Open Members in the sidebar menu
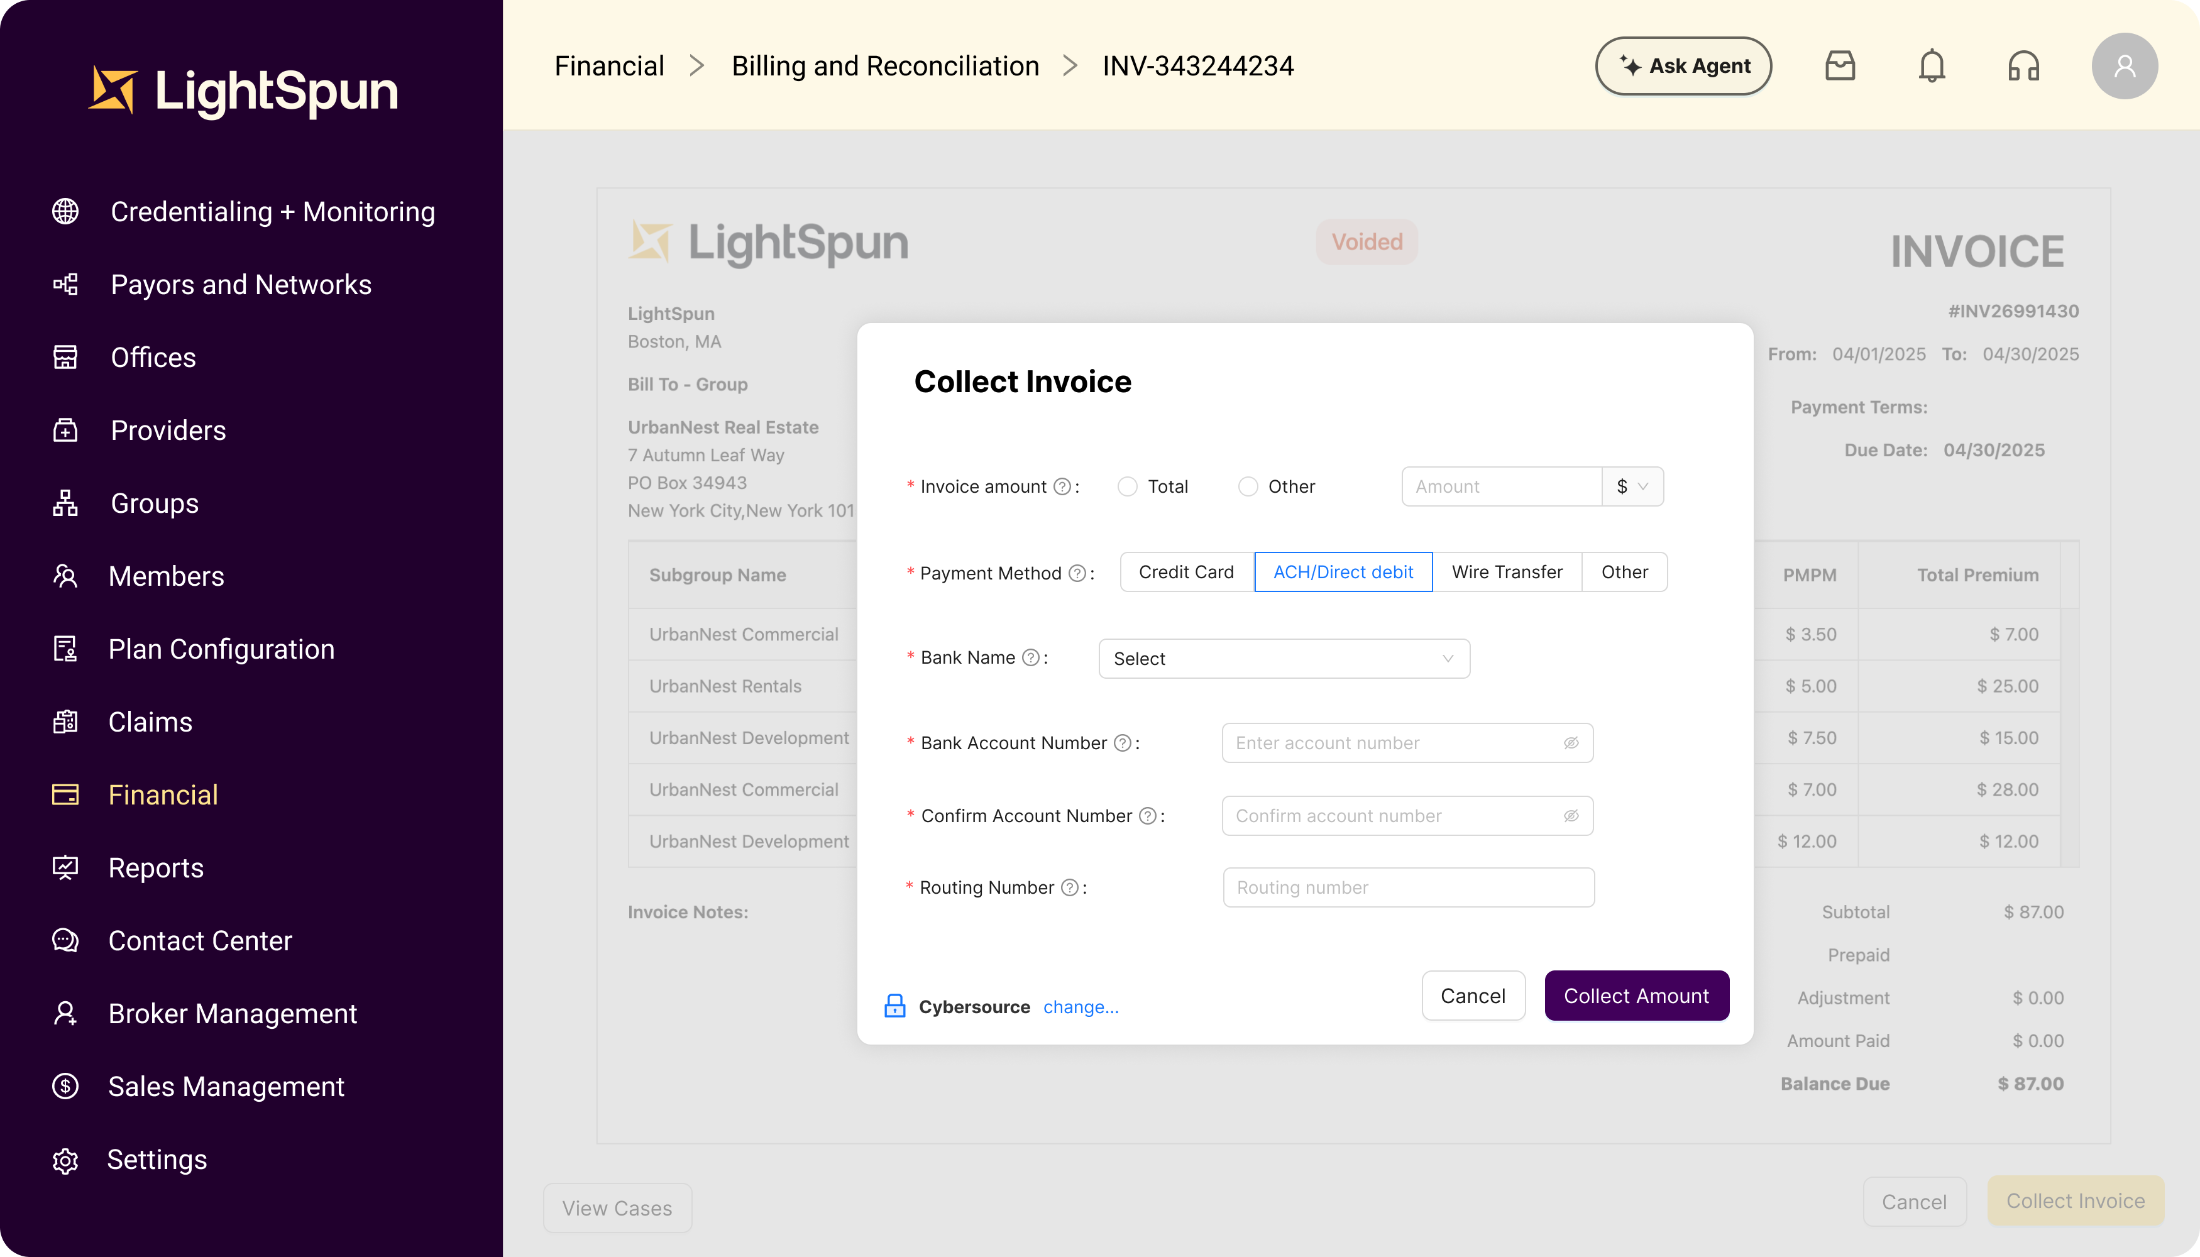This screenshot has height=1257, width=2200. 166,576
